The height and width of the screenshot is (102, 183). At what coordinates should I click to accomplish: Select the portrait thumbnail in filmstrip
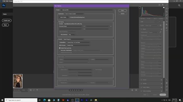[18, 81]
